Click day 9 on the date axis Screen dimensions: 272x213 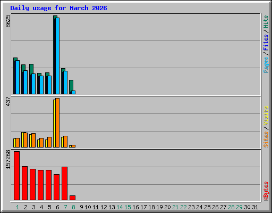click(81, 207)
